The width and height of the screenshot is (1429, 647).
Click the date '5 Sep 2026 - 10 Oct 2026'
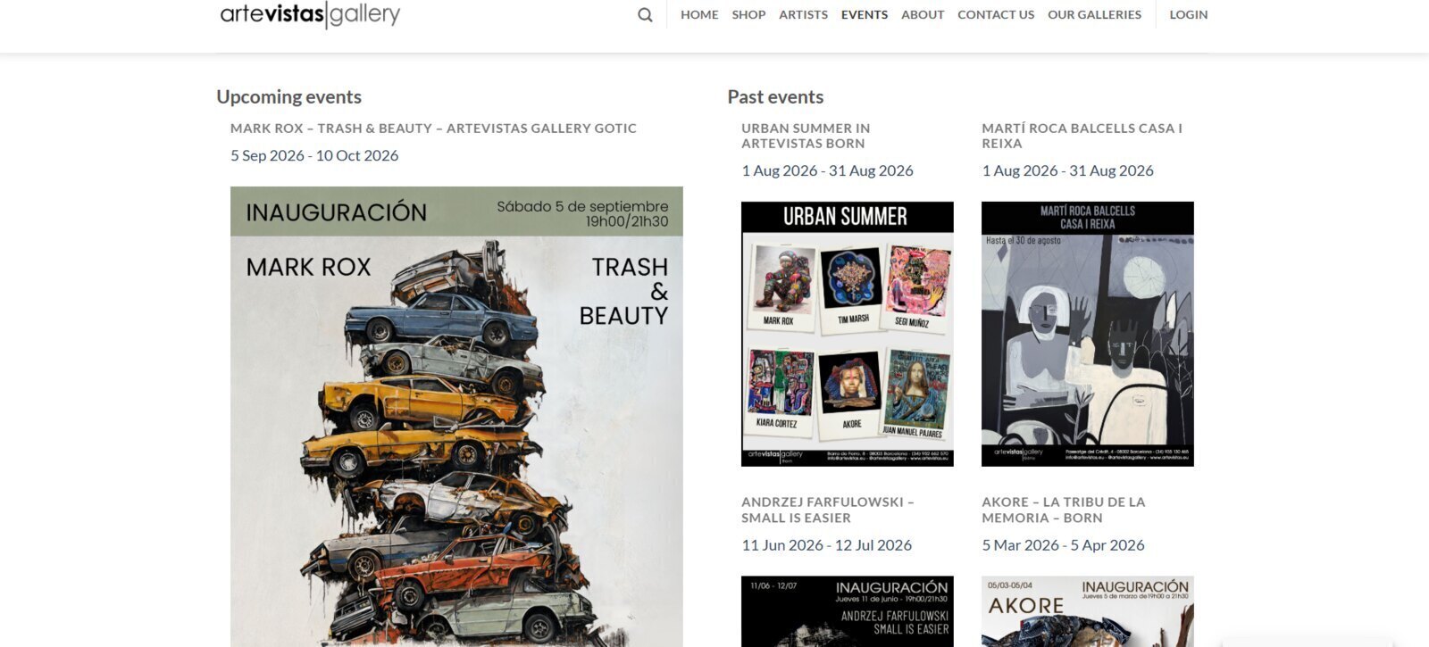tap(314, 155)
